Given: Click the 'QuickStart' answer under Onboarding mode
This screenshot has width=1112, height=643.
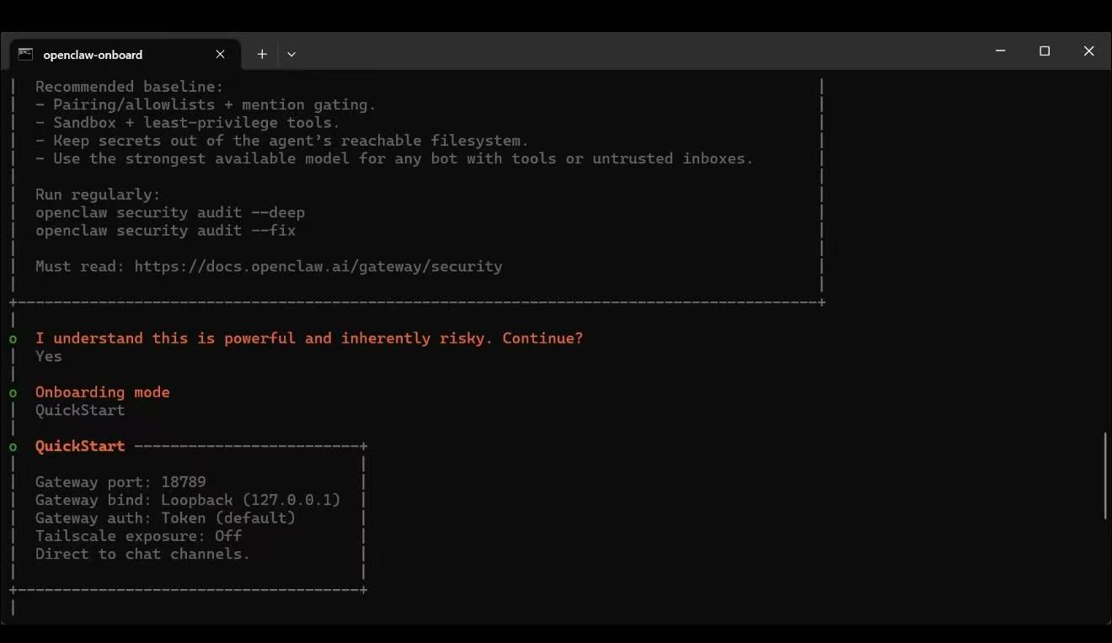Looking at the screenshot, I should pos(80,410).
